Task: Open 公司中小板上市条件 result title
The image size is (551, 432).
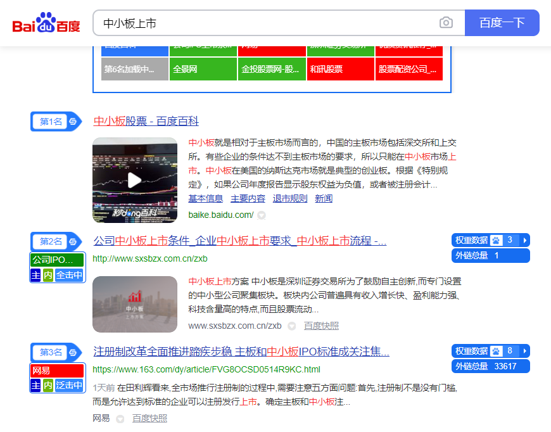Action: 239,241
